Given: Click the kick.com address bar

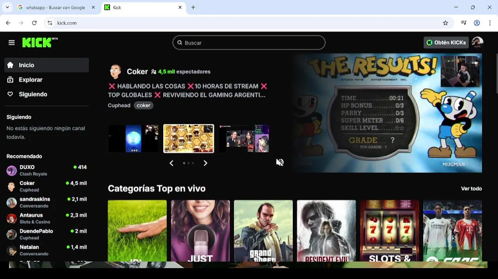Looking at the screenshot, I should click(x=248, y=23).
